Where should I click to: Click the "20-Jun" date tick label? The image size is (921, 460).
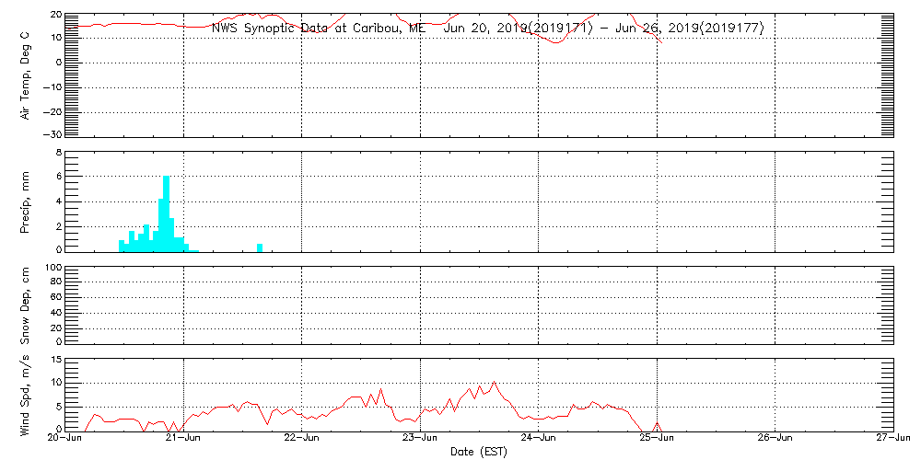click(x=65, y=440)
